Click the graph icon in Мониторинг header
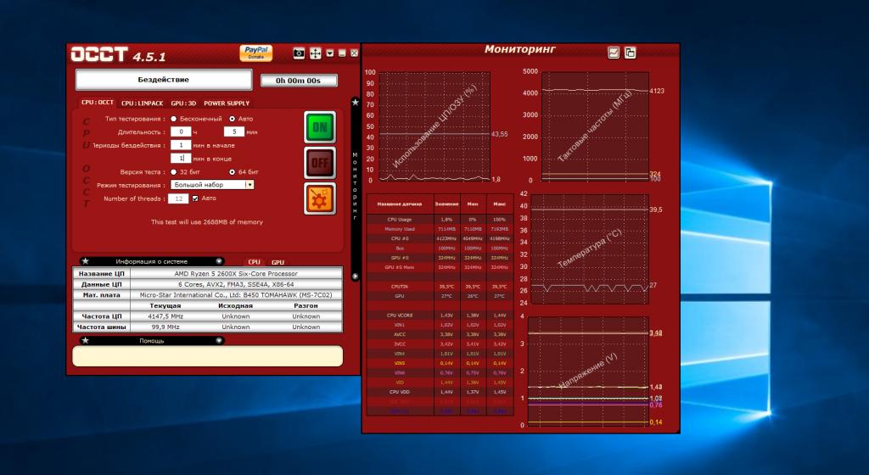The height and width of the screenshot is (475, 869). coord(614,53)
